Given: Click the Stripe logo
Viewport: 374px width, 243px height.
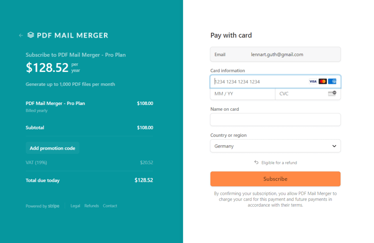Looking at the screenshot, I should [x=53, y=205].
